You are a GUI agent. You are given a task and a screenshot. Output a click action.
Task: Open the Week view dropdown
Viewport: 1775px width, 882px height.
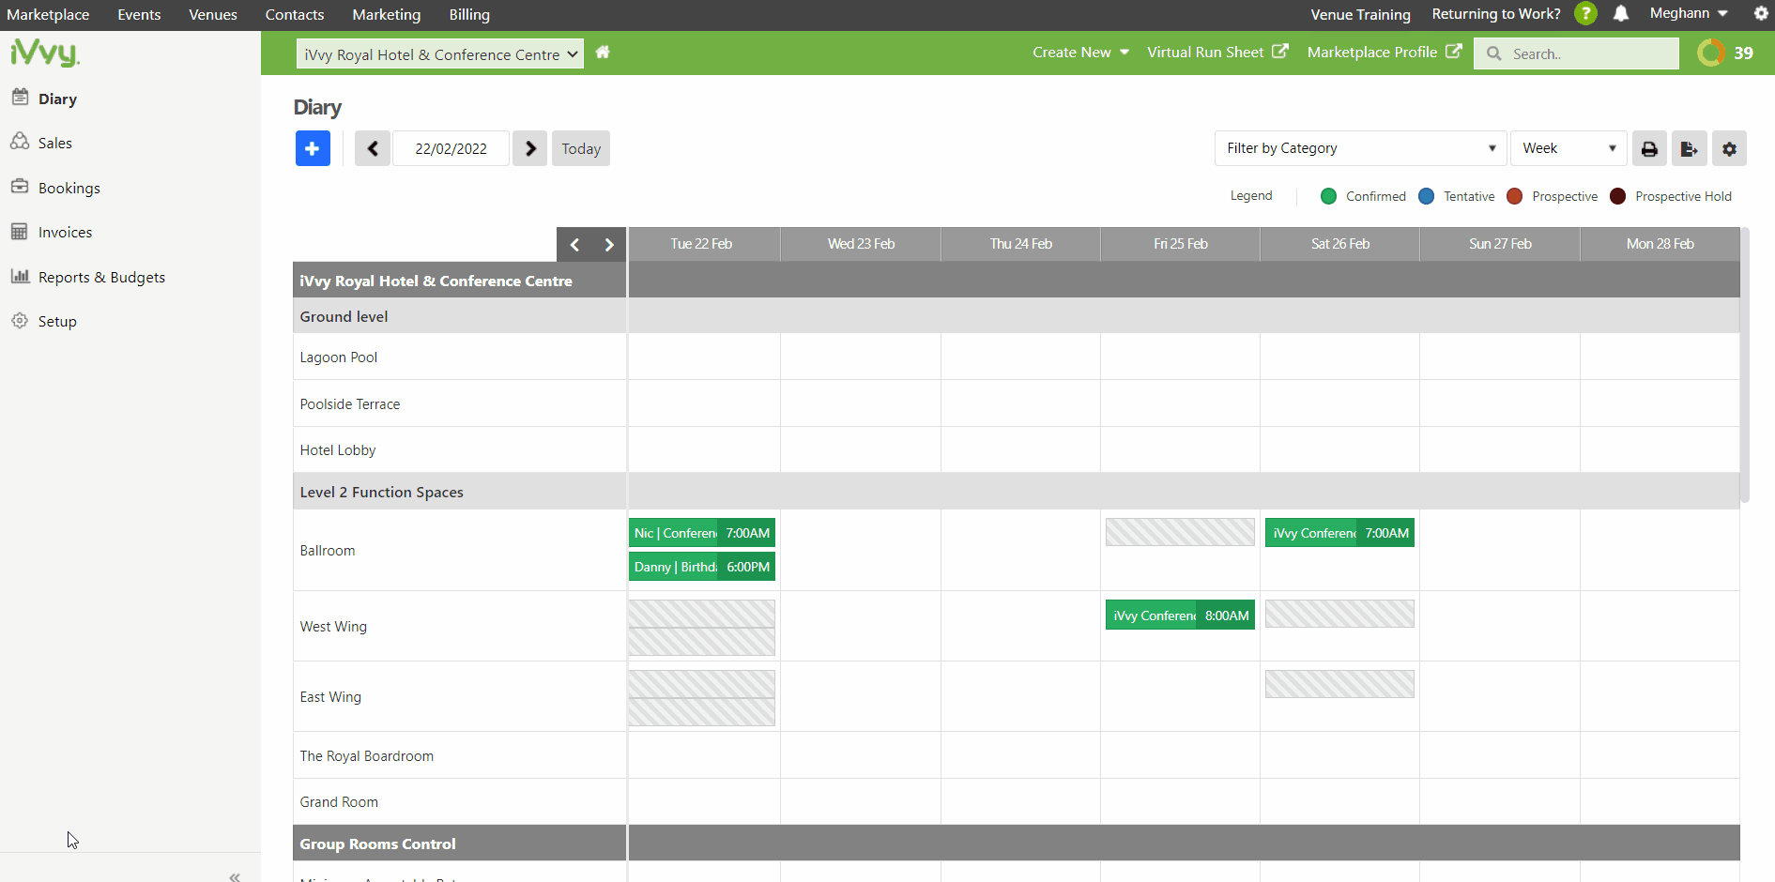[1568, 148]
